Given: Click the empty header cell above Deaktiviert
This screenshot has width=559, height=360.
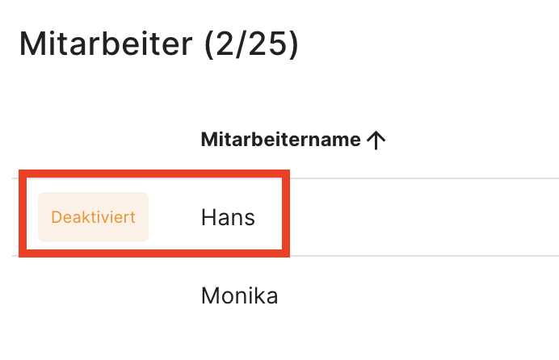Looking at the screenshot, I should pos(93,140).
